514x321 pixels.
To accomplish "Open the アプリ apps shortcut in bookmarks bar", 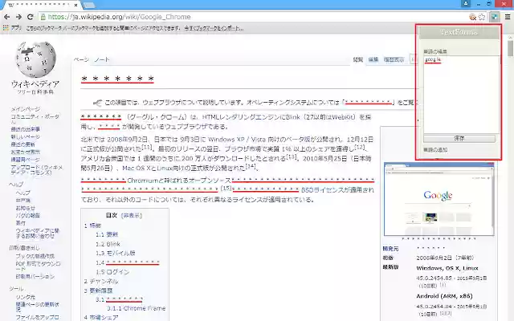I will coord(13,28).
